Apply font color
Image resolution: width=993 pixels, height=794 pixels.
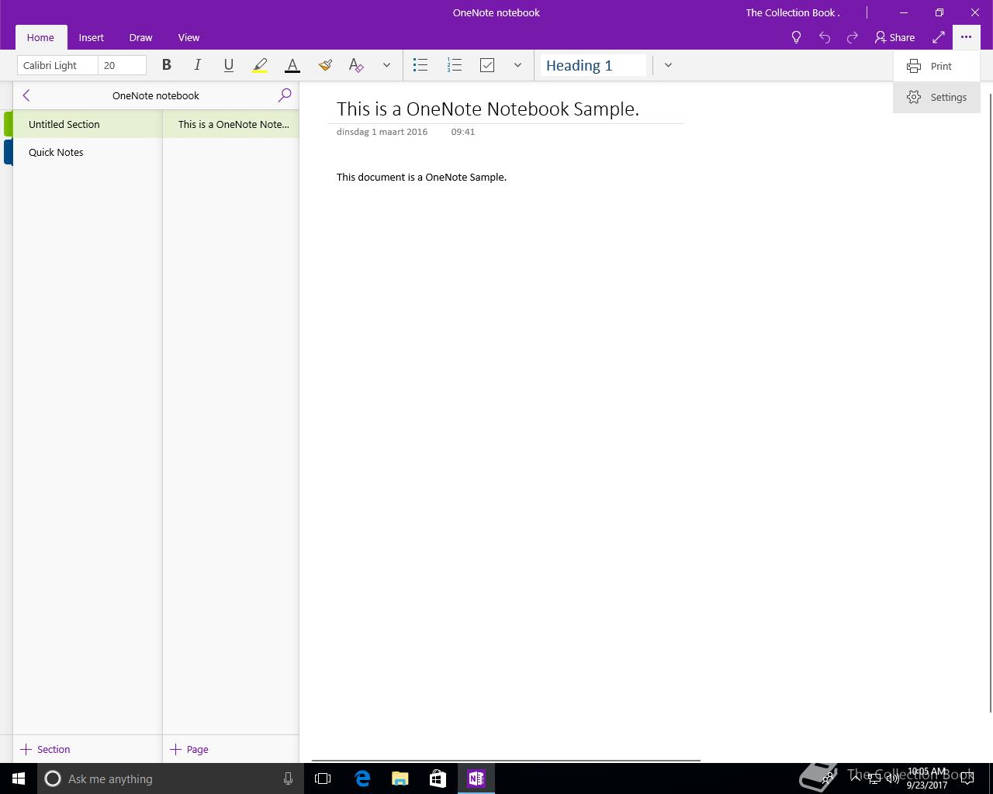click(292, 65)
